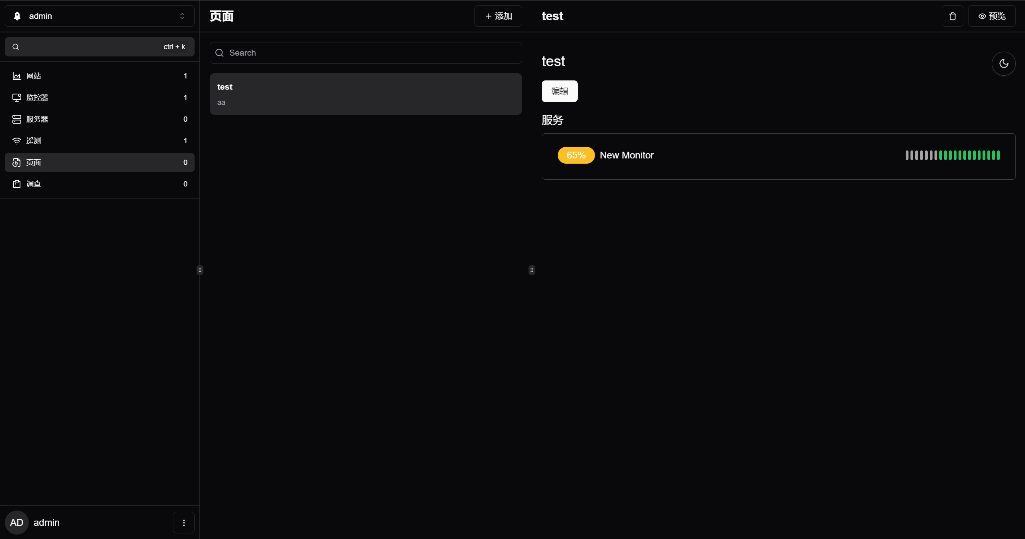Select the test page list item
The height and width of the screenshot is (539, 1025).
[366, 94]
